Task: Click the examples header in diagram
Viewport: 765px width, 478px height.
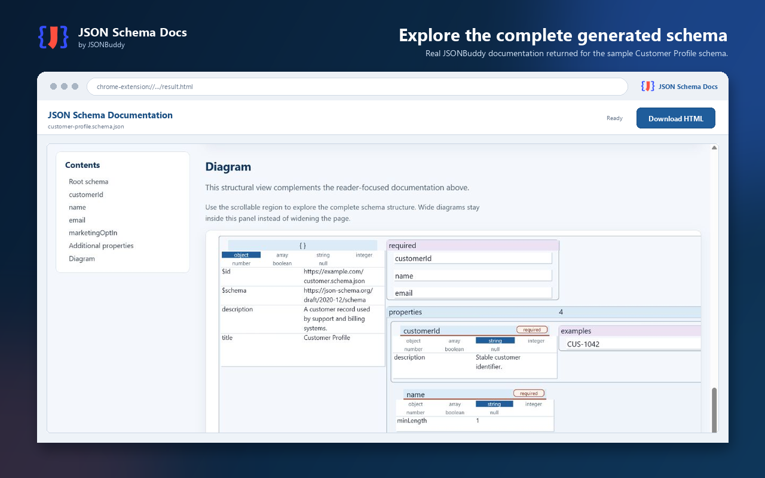Action: click(x=629, y=331)
